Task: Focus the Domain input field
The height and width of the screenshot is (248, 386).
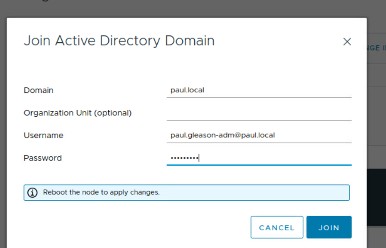Action: click(x=259, y=90)
